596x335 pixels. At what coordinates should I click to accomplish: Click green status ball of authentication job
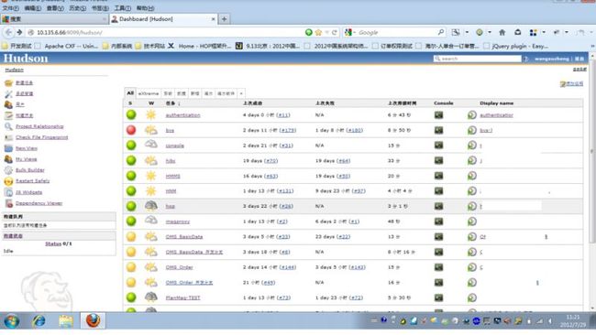coord(131,115)
